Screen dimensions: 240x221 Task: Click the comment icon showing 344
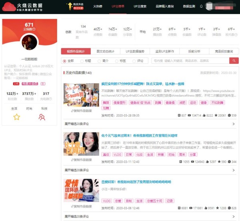tap(229, 162)
